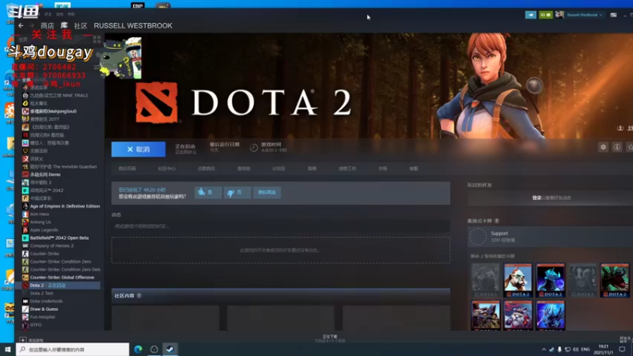The height and width of the screenshot is (356, 633).
Task: Open the 市场 market tab
Action: click(x=382, y=169)
